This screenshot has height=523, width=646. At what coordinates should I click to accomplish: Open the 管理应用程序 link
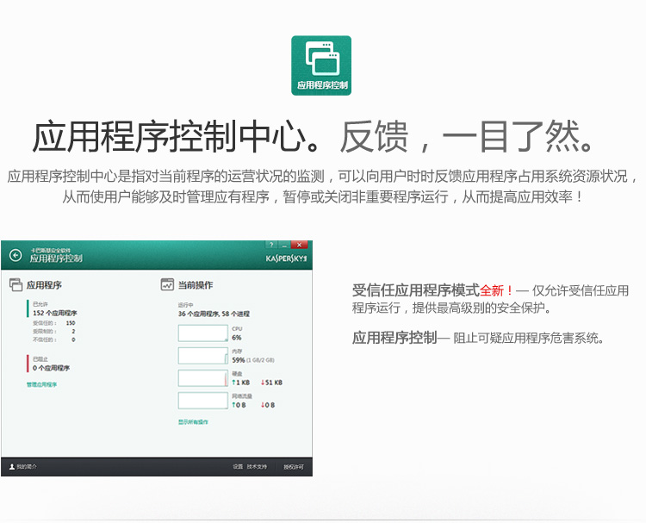41,384
